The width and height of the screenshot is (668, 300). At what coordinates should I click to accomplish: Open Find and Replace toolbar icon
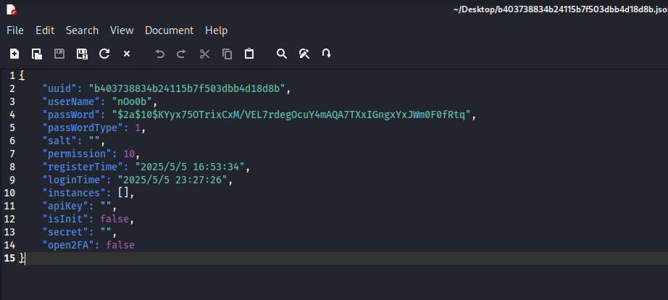tap(304, 54)
